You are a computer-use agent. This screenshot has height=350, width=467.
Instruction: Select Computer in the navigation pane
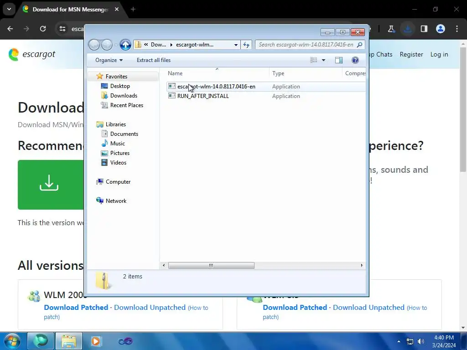pos(118,182)
